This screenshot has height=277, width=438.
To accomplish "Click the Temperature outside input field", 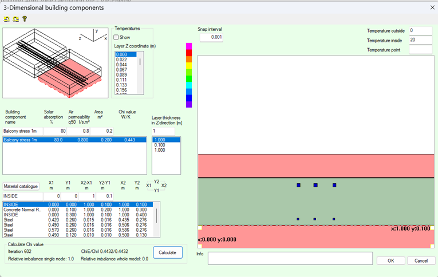I will (x=420, y=31).
